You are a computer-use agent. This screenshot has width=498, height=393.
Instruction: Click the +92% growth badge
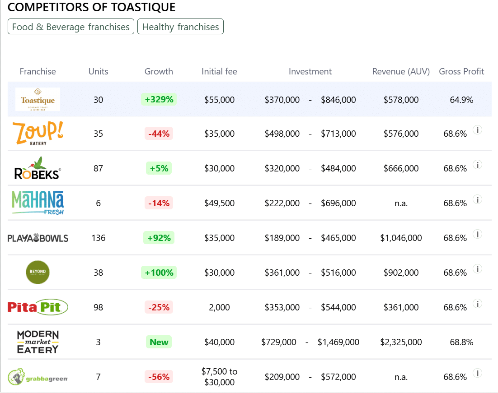(159, 238)
